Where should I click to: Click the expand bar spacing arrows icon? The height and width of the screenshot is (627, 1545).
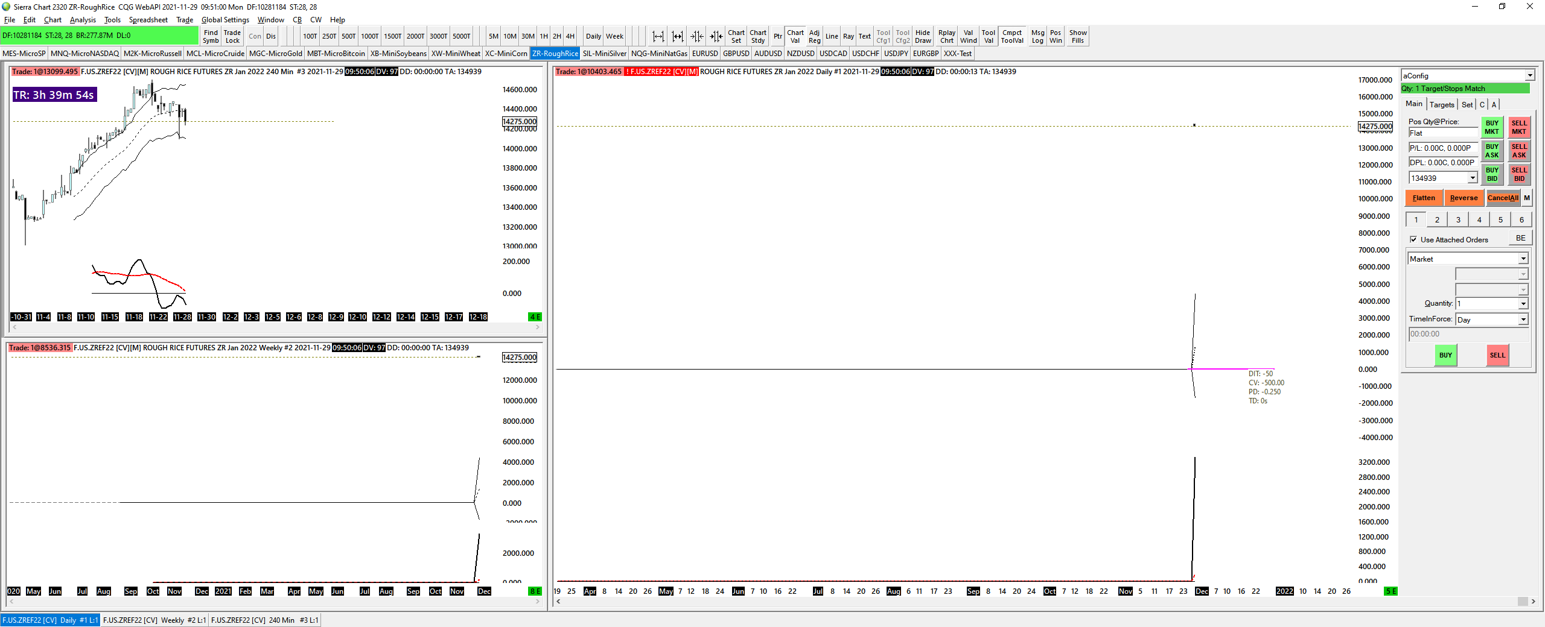click(658, 37)
